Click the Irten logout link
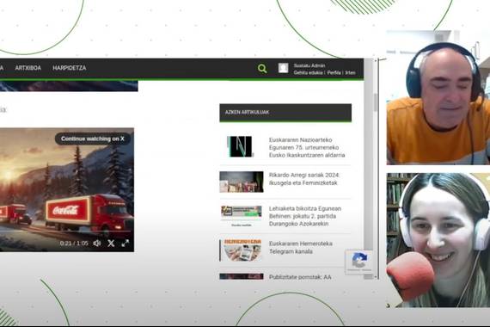The height and width of the screenshot is (327, 490). click(351, 72)
